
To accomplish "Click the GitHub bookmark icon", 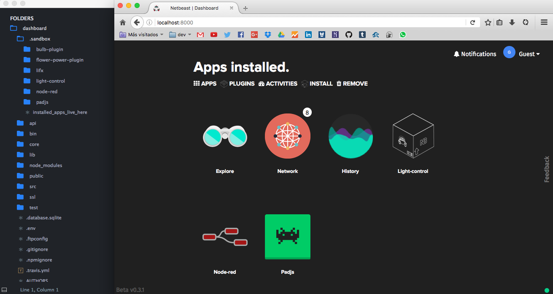I will (348, 35).
